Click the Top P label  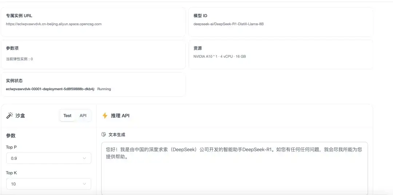click(11, 147)
